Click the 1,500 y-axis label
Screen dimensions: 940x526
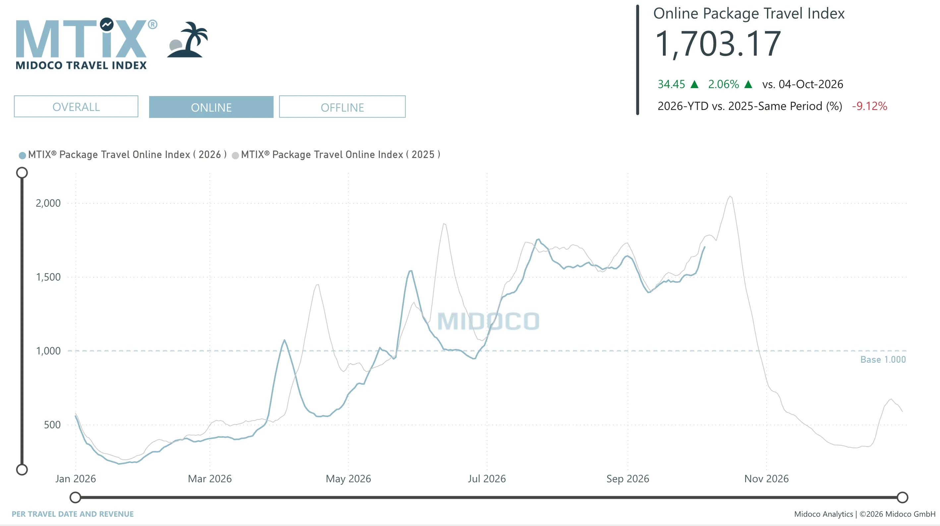pos(48,277)
